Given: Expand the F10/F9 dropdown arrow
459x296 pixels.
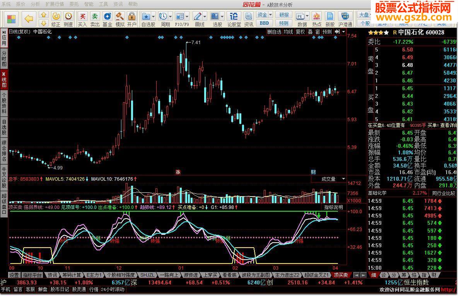Looking at the screenshot, I should [x=187, y=16].
